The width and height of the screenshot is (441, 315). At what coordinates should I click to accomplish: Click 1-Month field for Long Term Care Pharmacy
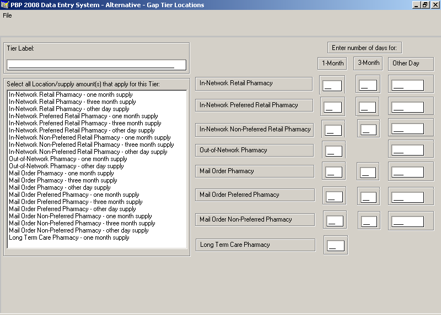[x=335, y=246]
